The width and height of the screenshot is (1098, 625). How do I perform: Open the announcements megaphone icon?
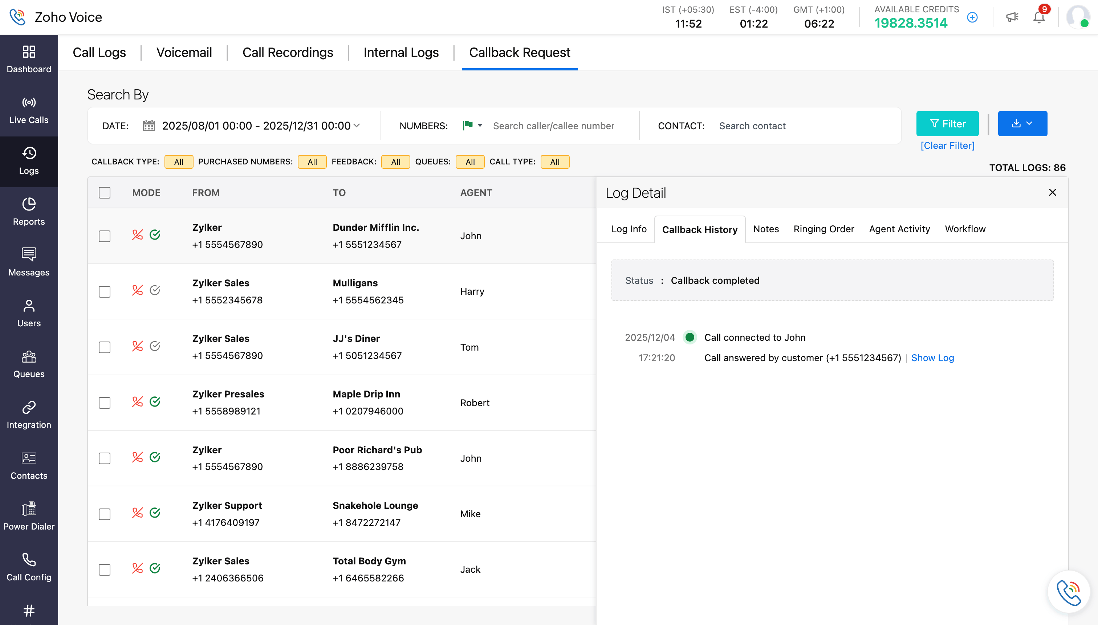click(1012, 17)
